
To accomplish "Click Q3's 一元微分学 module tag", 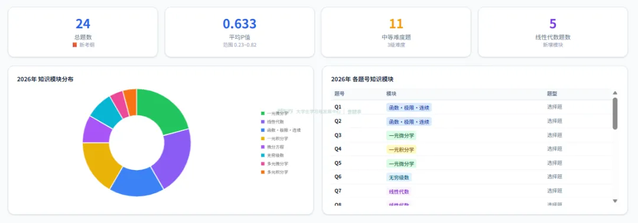I will pos(401,135).
